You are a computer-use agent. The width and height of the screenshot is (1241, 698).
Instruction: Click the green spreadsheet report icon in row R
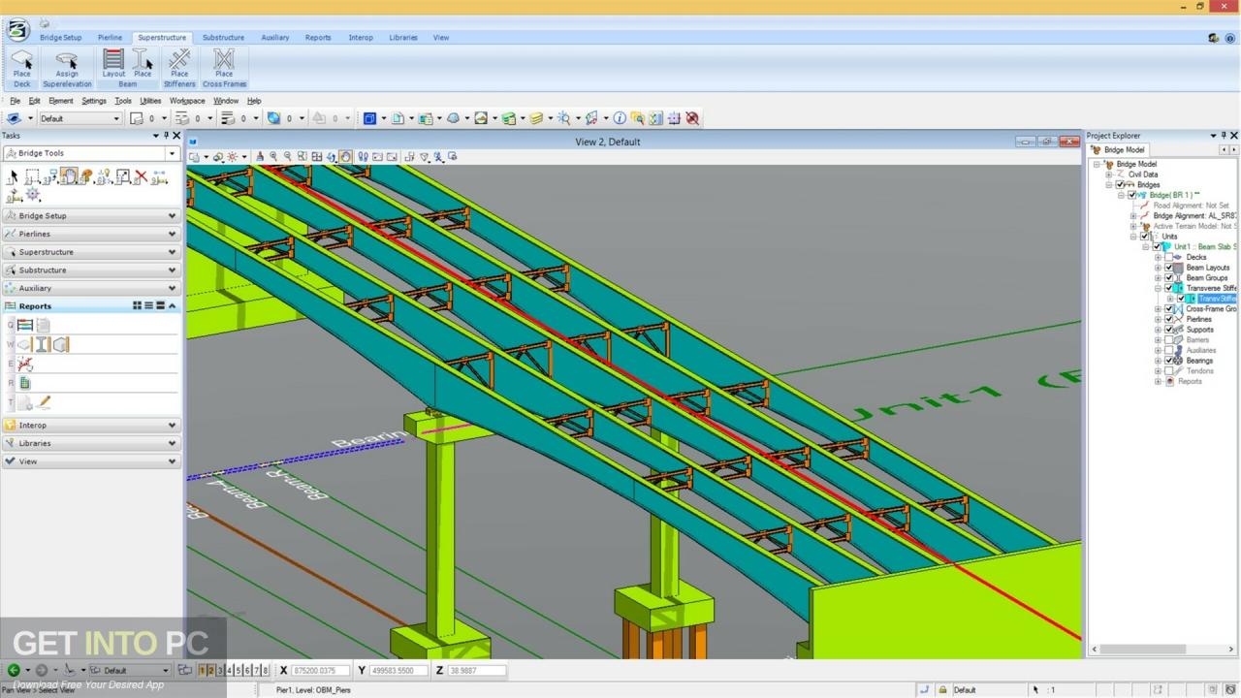(25, 383)
